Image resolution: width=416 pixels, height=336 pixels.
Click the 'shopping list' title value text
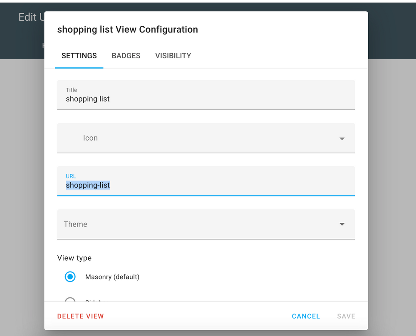88,99
